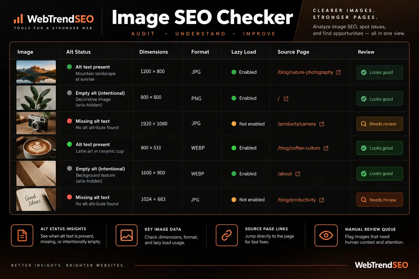
Task: Click red Missing alt text dot in camera row
Action: tap(69, 121)
